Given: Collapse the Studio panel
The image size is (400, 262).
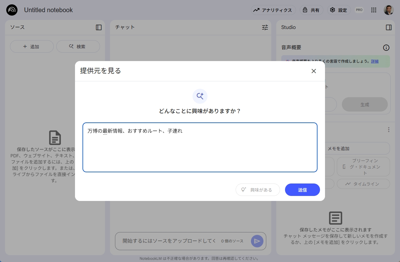Looking at the screenshot, I should [x=389, y=27].
